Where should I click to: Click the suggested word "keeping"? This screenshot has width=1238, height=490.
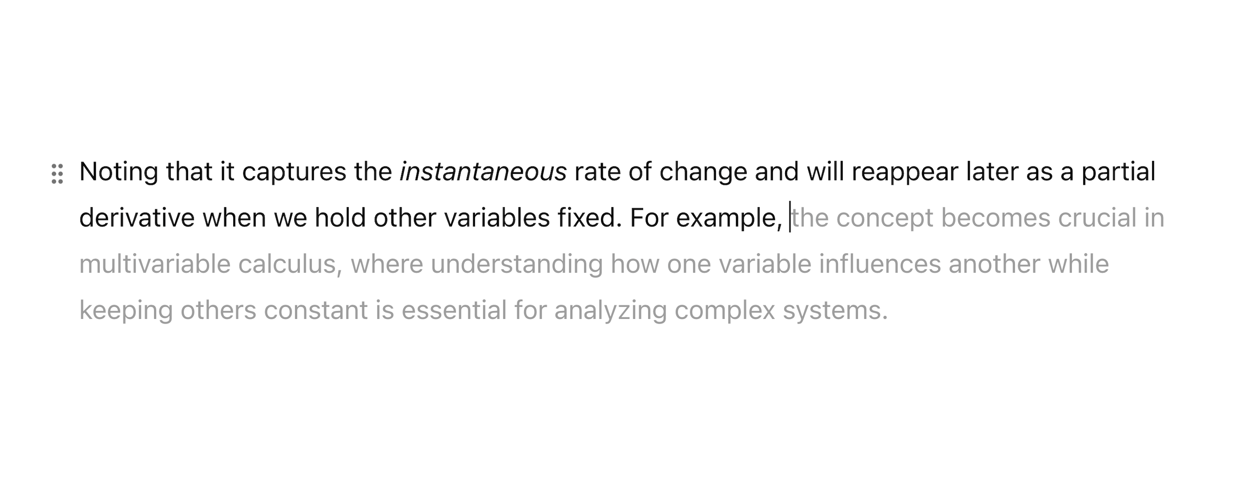[x=126, y=310]
